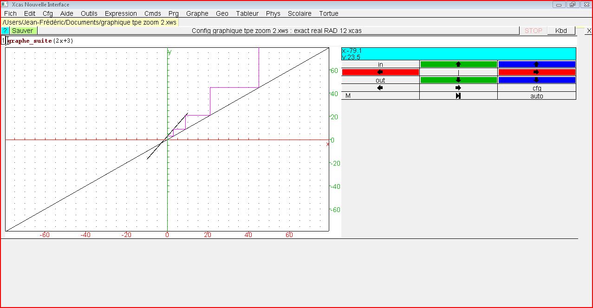
Task: Open the Phys menu
Action: (273, 13)
